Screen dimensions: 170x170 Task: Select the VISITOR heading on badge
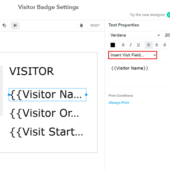click(31, 71)
